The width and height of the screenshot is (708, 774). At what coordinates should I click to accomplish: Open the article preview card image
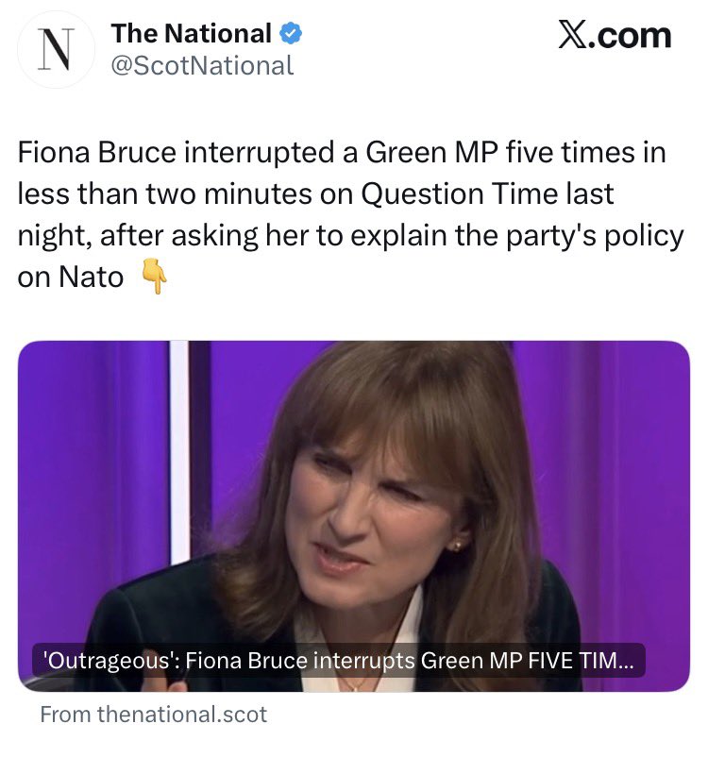pyautogui.click(x=354, y=491)
